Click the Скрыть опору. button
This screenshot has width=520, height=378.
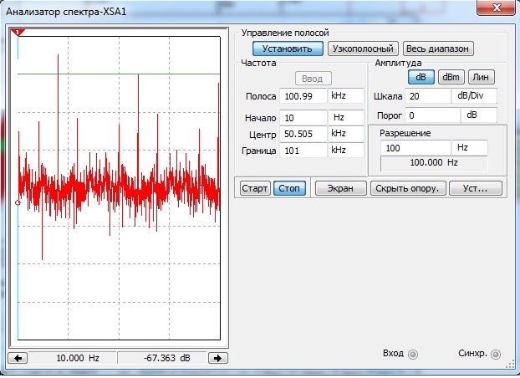[408, 188]
